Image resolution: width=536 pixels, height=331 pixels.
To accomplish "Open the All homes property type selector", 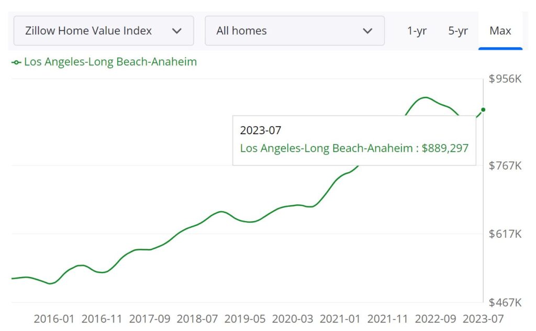I will 294,31.
